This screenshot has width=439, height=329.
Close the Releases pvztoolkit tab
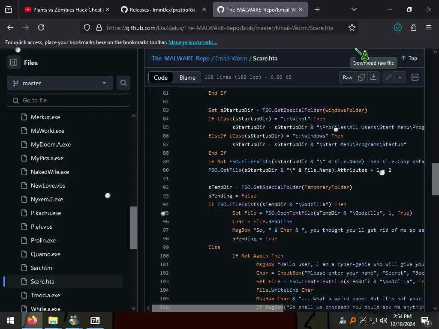click(x=204, y=10)
